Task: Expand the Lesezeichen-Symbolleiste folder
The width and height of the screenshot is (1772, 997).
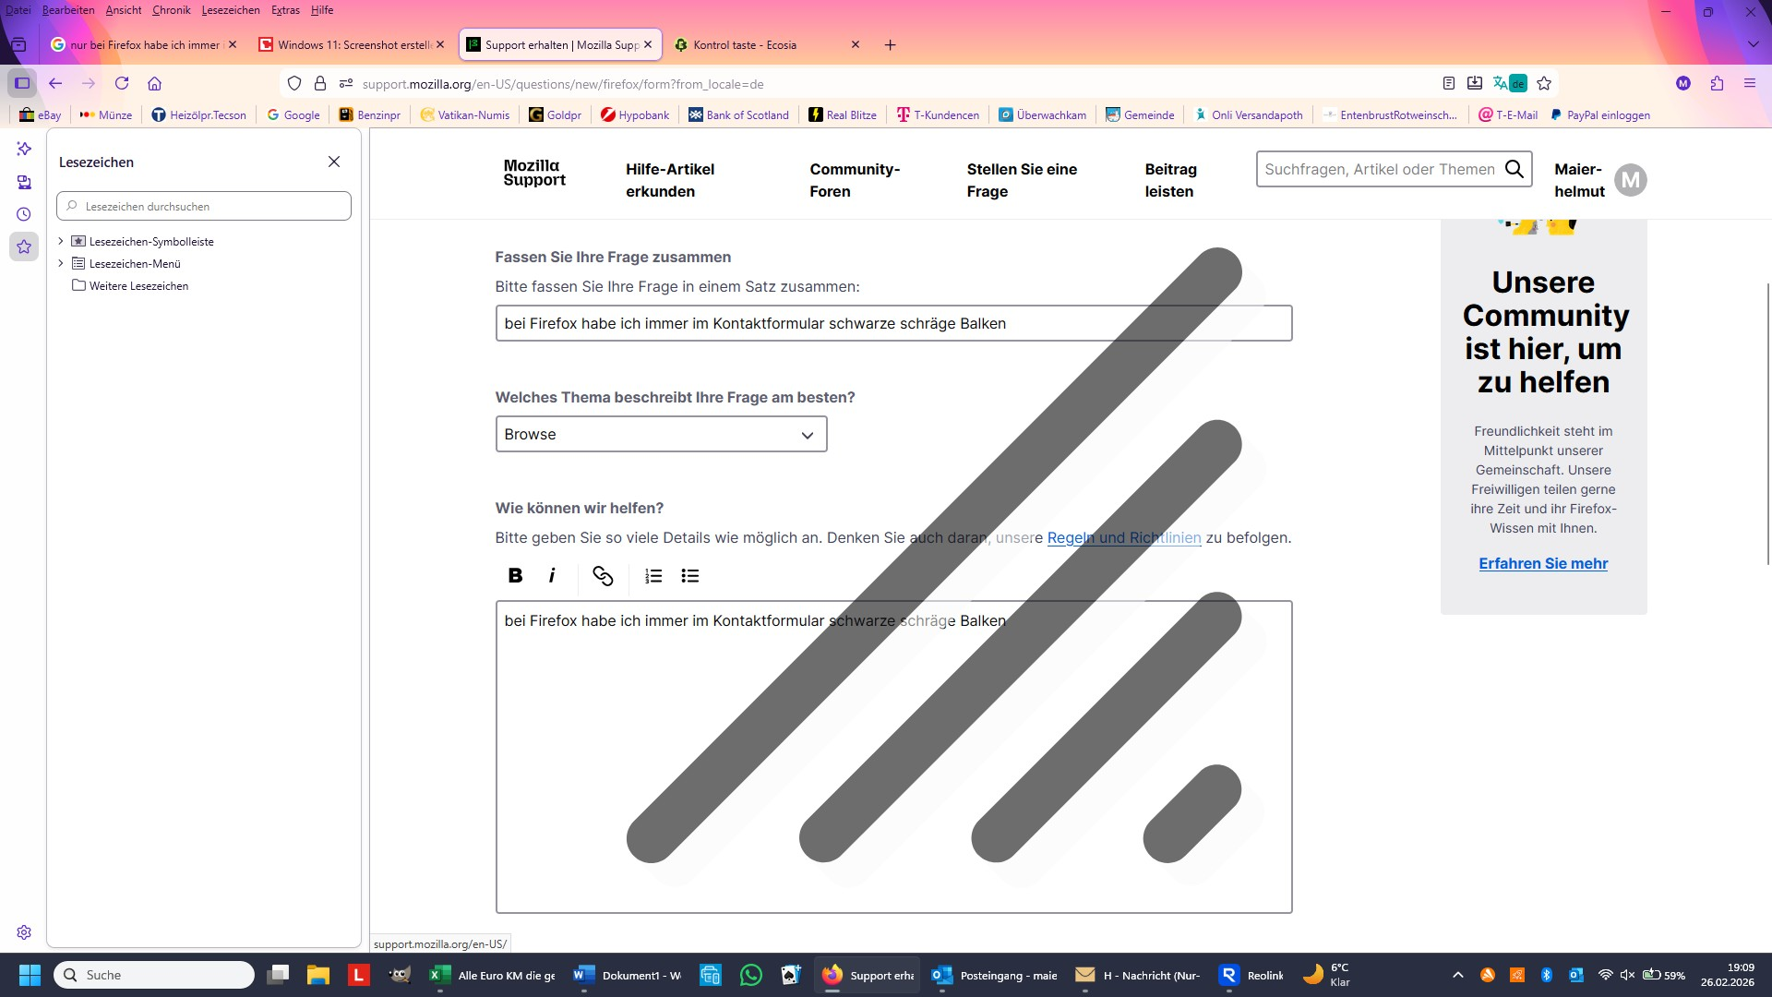Action: pos(61,241)
